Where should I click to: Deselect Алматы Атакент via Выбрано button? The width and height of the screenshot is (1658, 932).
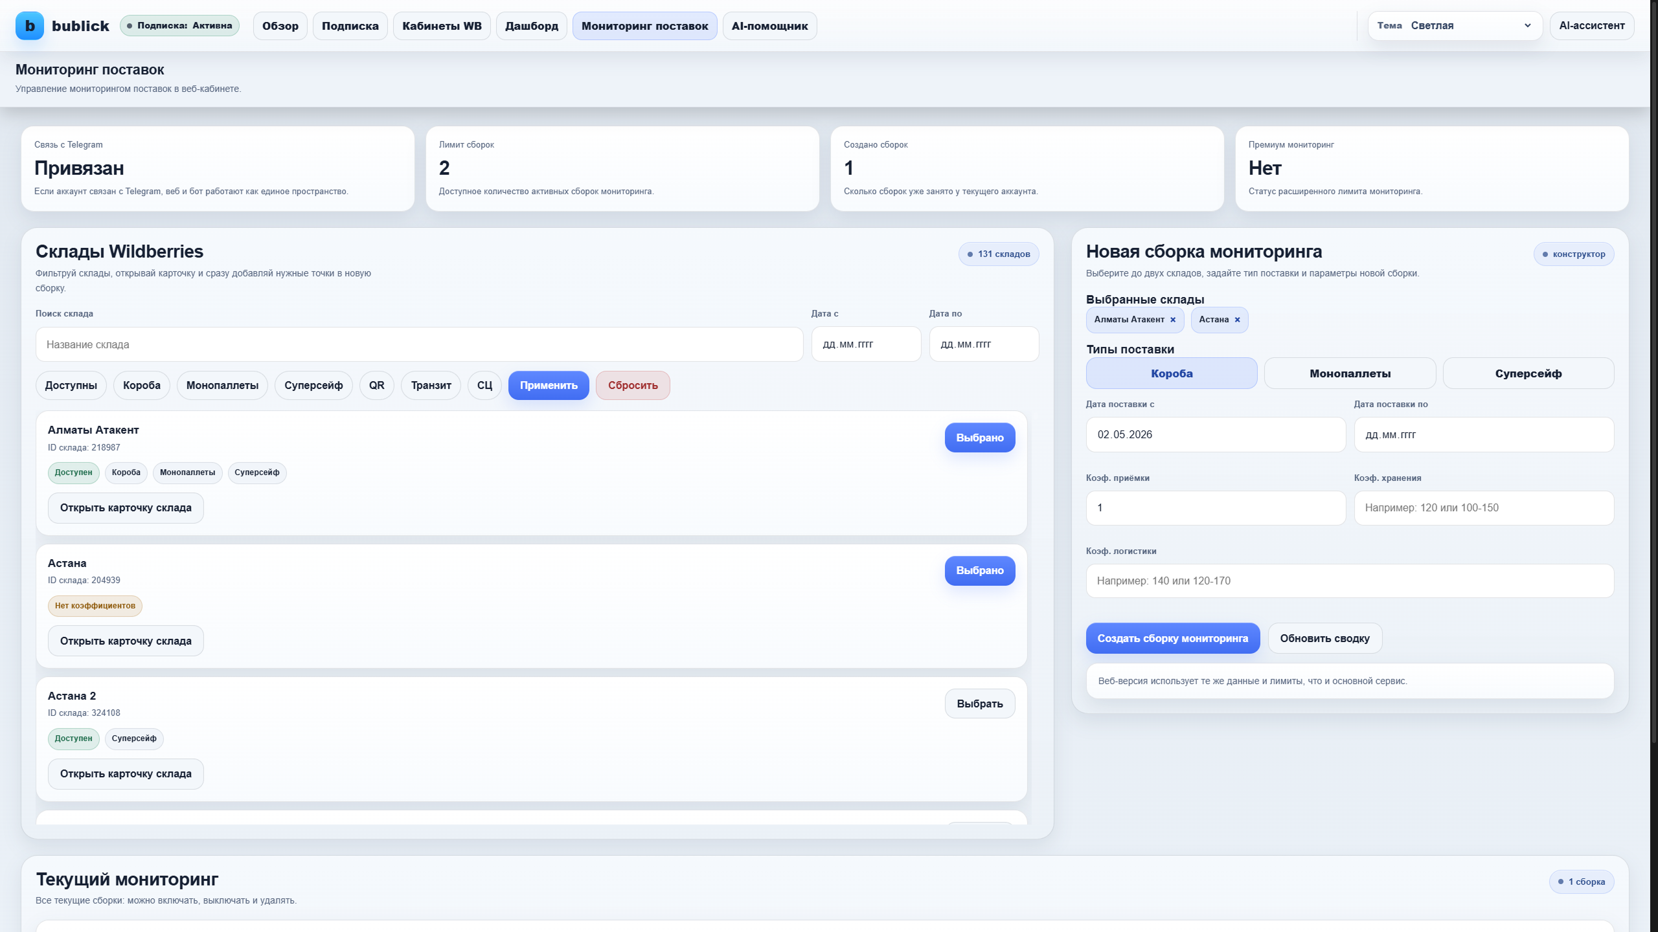(980, 438)
